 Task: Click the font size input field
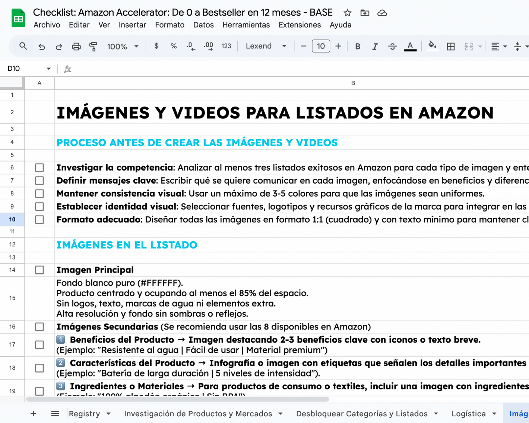point(321,46)
